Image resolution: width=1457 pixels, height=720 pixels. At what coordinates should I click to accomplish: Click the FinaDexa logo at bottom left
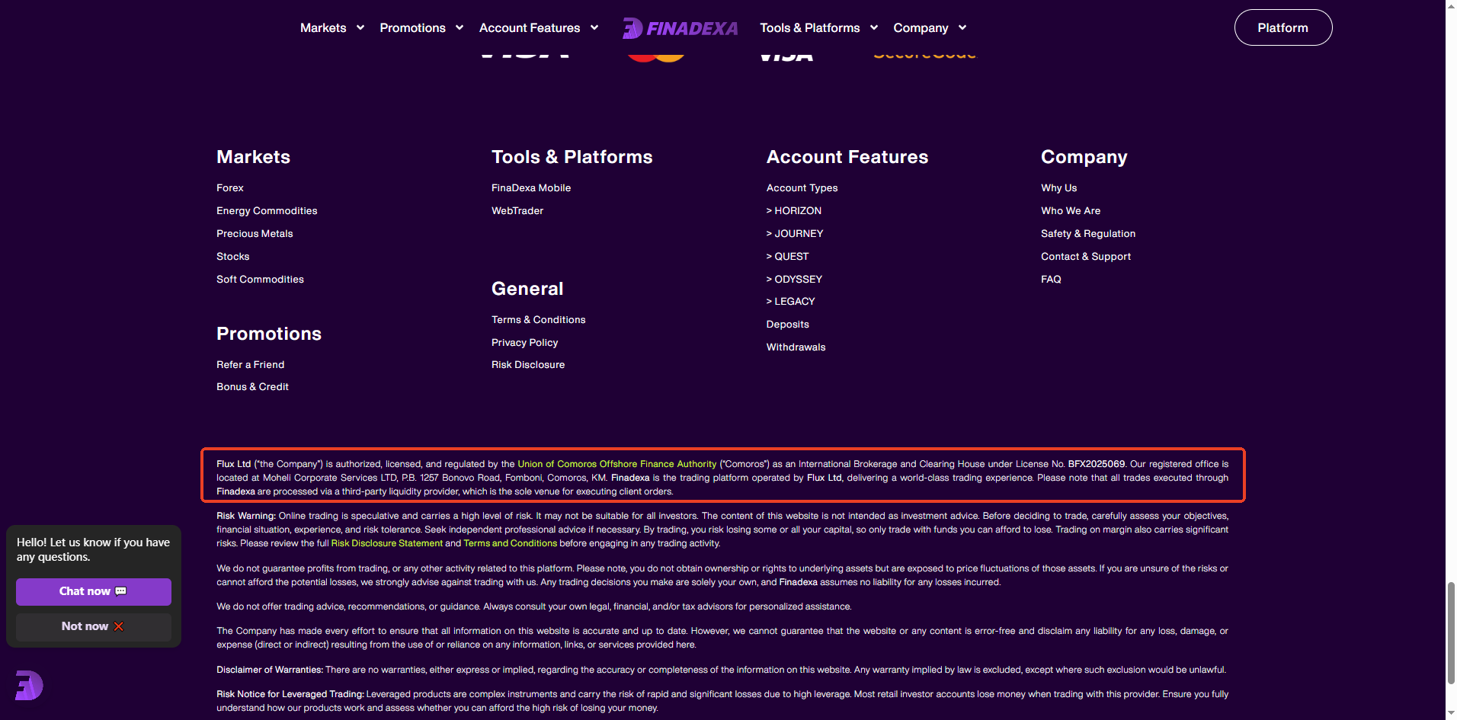click(28, 685)
